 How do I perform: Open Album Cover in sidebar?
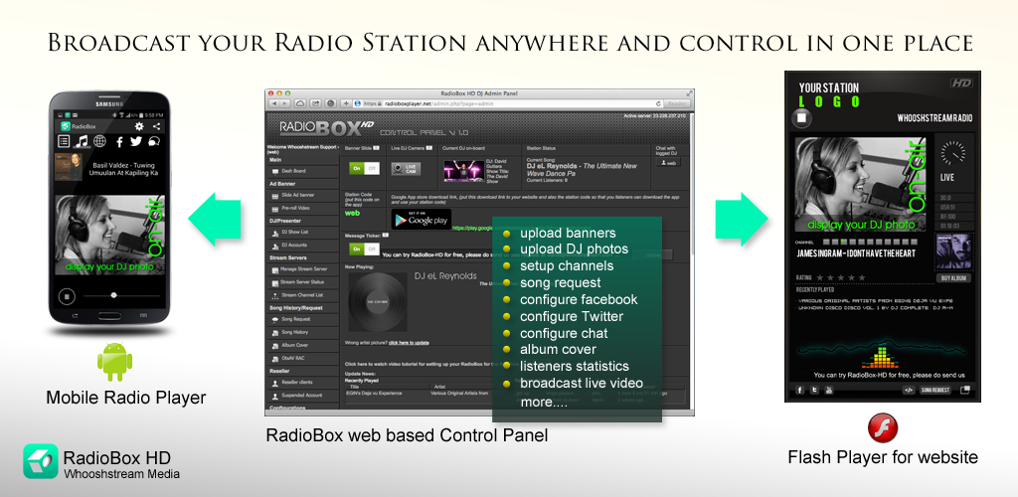click(x=303, y=345)
